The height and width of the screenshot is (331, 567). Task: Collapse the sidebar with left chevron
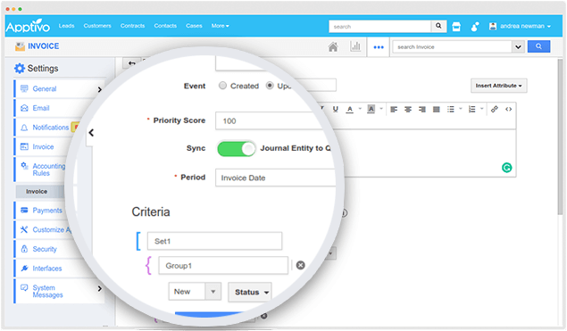tap(91, 133)
